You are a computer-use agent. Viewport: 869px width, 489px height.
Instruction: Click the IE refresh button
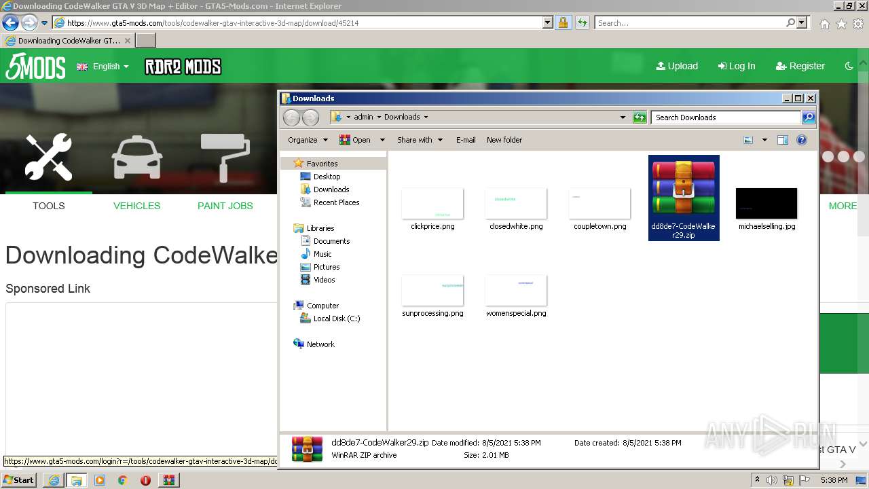pyautogui.click(x=582, y=22)
